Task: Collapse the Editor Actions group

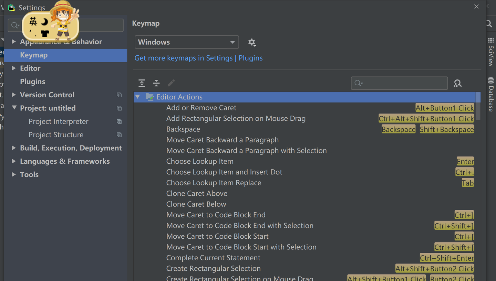Action: click(138, 97)
